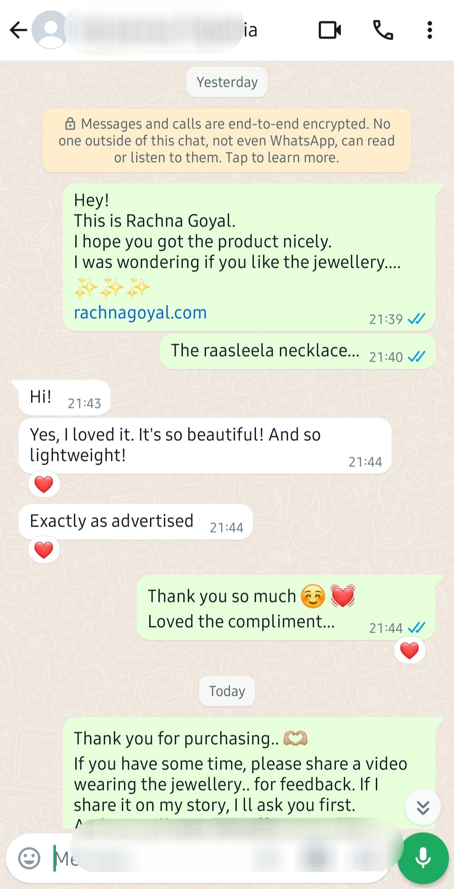This screenshot has height=889, width=454.
Task: Open the contact's profile picture
Action: pos(50,30)
